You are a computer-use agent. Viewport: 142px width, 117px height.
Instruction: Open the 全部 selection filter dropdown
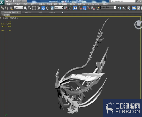[x=19, y=7]
